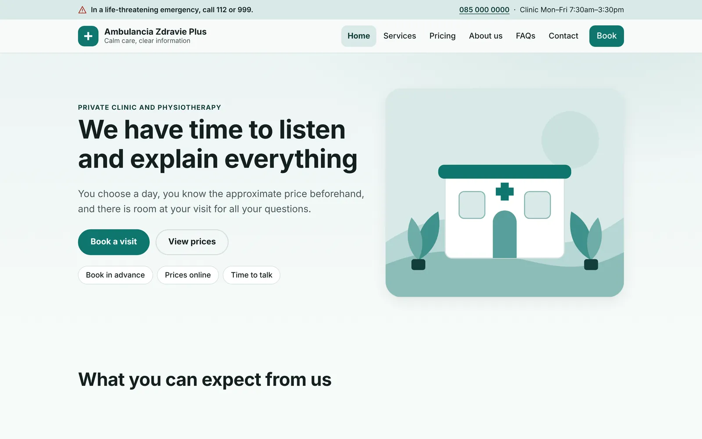Click the 'You choose a day' paragraph
This screenshot has width=702, height=439.
pyautogui.click(x=221, y=202)
